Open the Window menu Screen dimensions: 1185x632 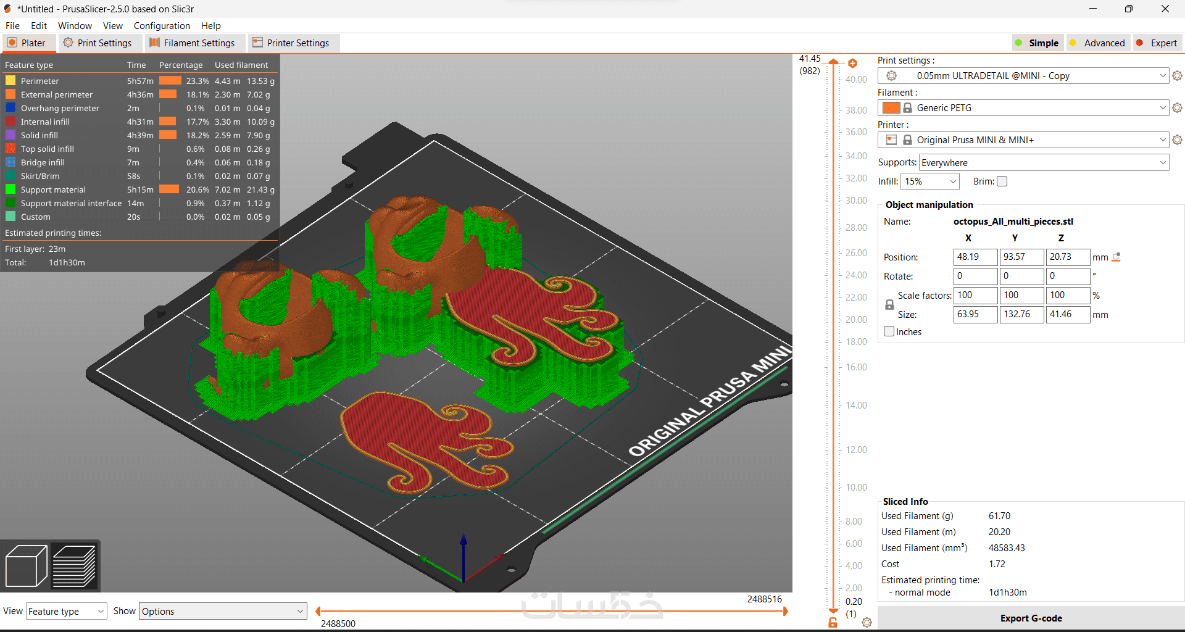click(x=75, y=26)
